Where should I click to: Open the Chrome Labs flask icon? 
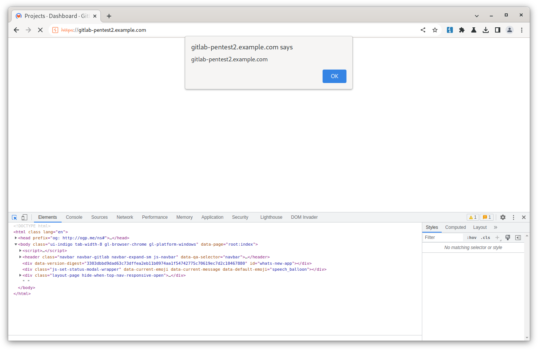click(x=474, y=30)
